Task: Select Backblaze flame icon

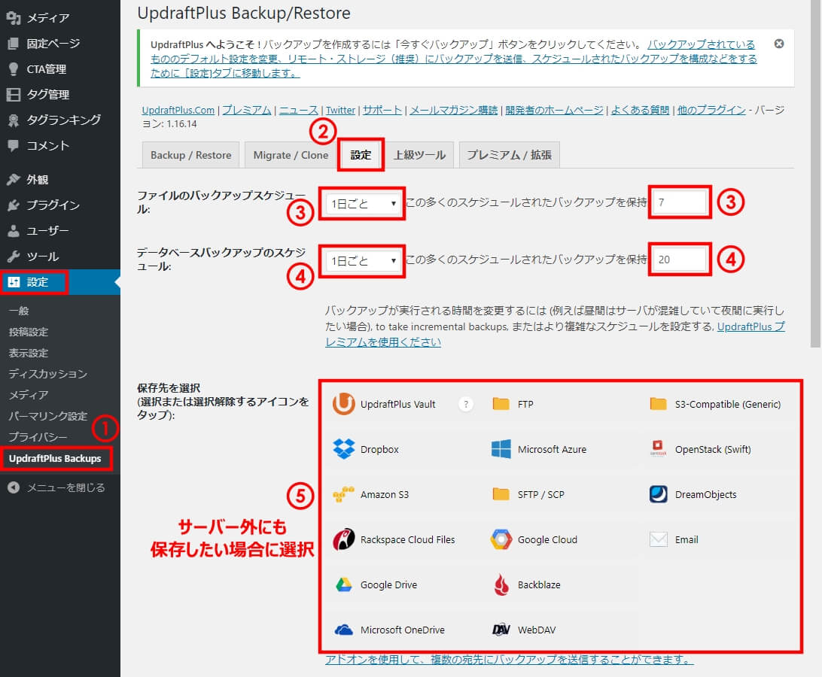Action: coord(501,584)
